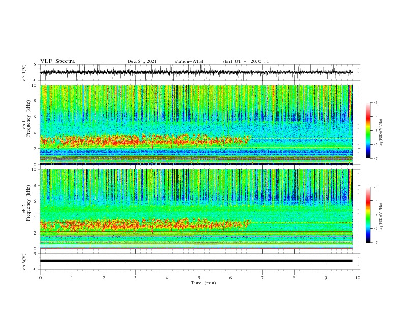Click the 'Time (min)' axis title

[204, 283]
